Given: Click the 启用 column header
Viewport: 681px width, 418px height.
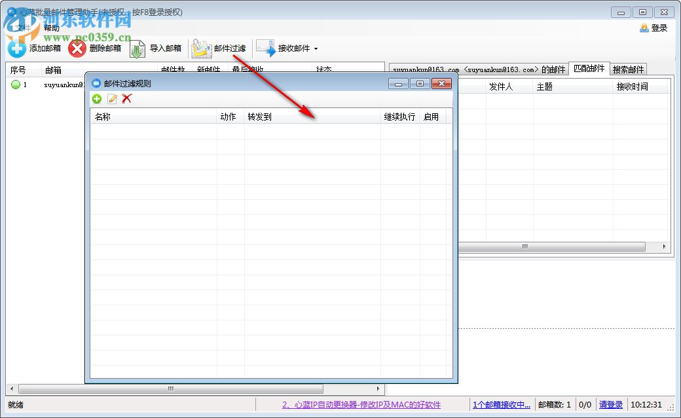Looking at the screenshot, I should pos(433,117).
